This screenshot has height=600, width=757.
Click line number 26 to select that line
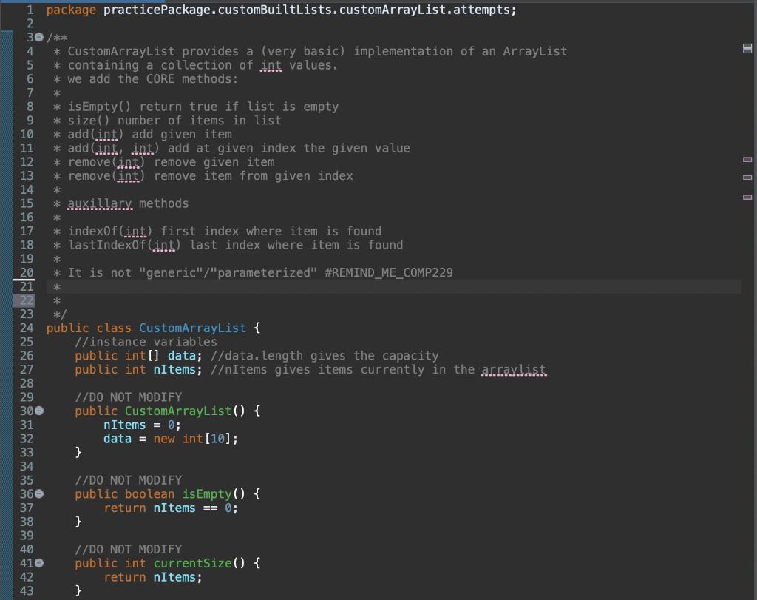coord(27,355)
